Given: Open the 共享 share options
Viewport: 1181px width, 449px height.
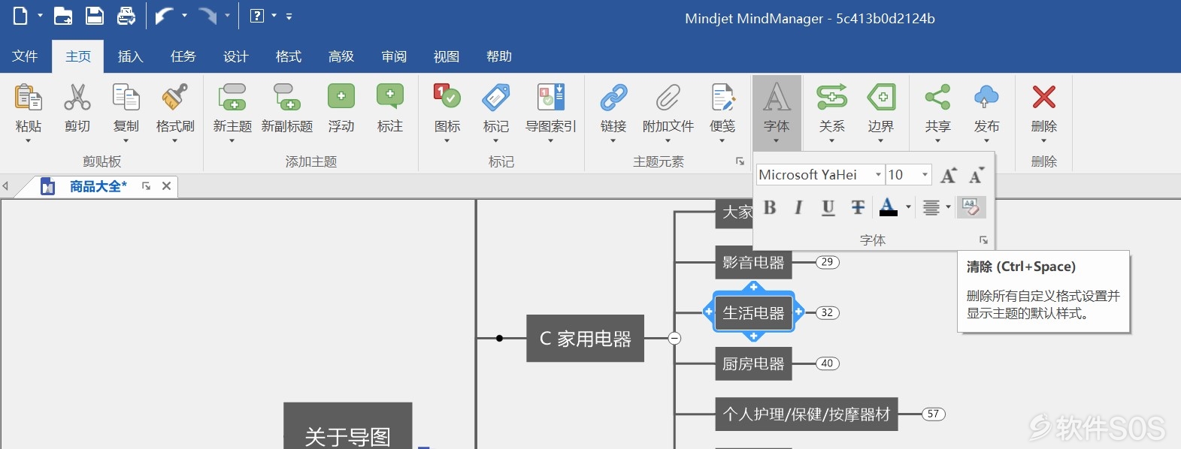Looking at the screenshot, I should [x=937, y=111].
